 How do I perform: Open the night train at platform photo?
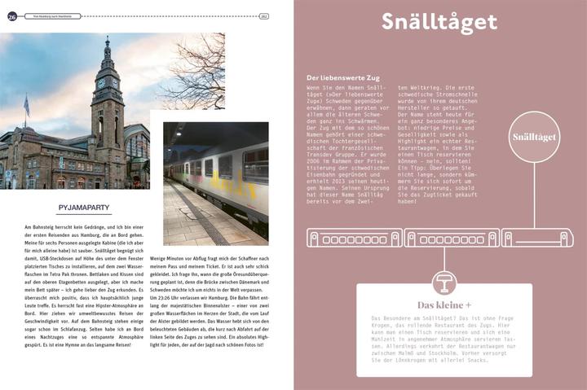[216, 183]
